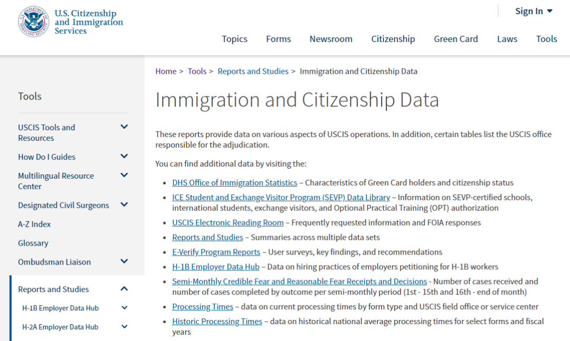Open the Topics menu
Viewport: 570px width, 341px height.
(x=234, y=39)
